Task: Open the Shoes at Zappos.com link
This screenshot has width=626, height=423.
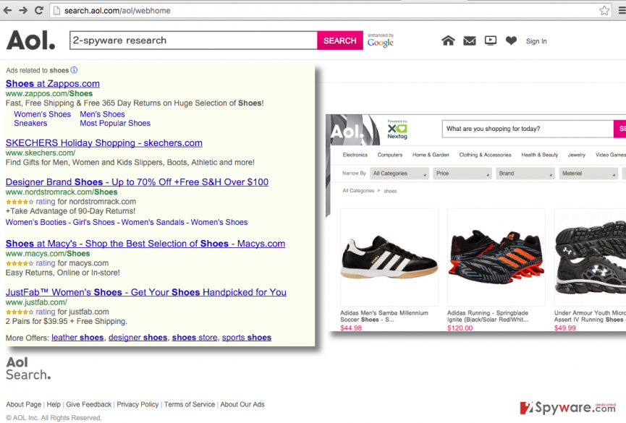Action: pos(53,84)
